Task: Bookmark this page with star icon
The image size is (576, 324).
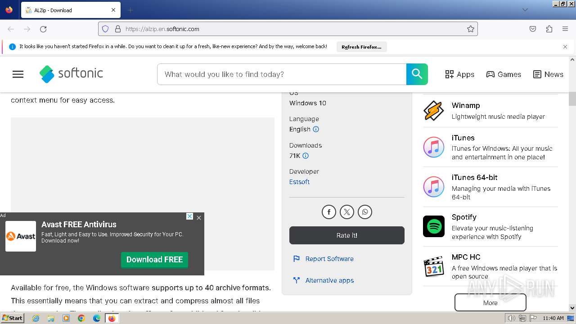Action: (471, 29)
